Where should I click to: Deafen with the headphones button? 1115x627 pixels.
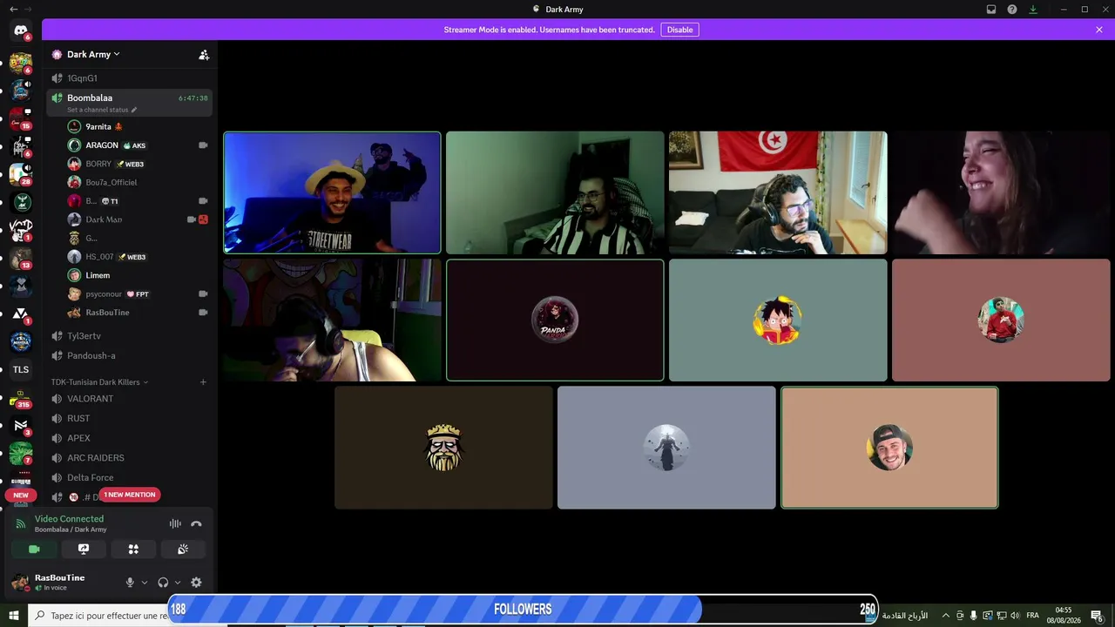163,583
